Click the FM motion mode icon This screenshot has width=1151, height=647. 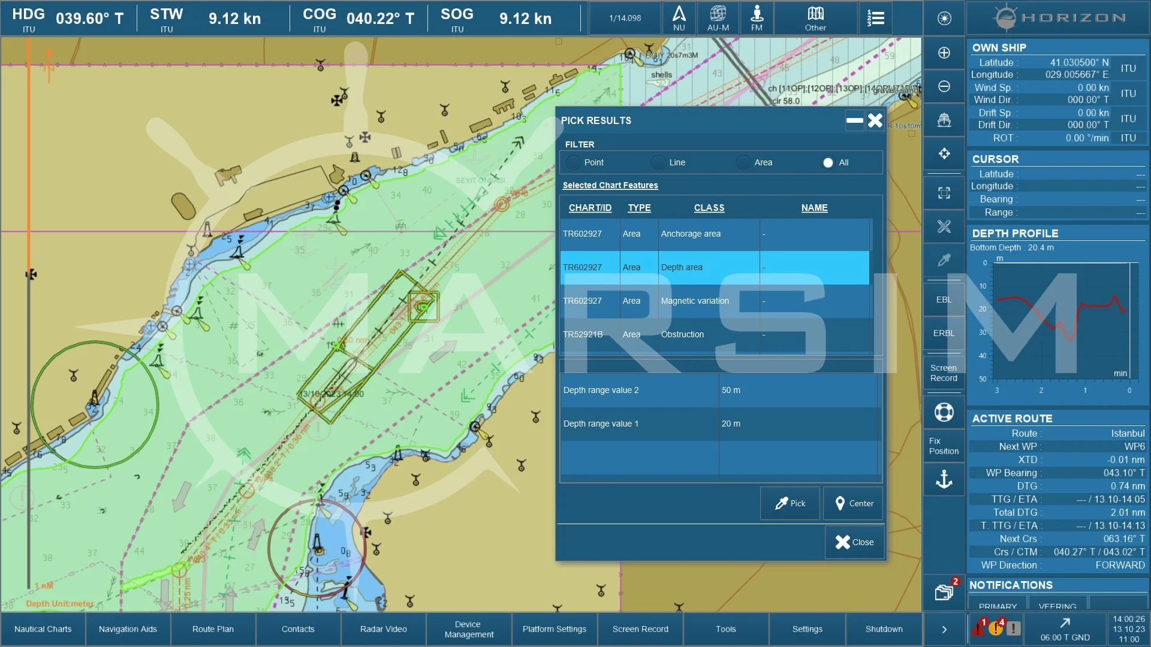coord(757,19)
